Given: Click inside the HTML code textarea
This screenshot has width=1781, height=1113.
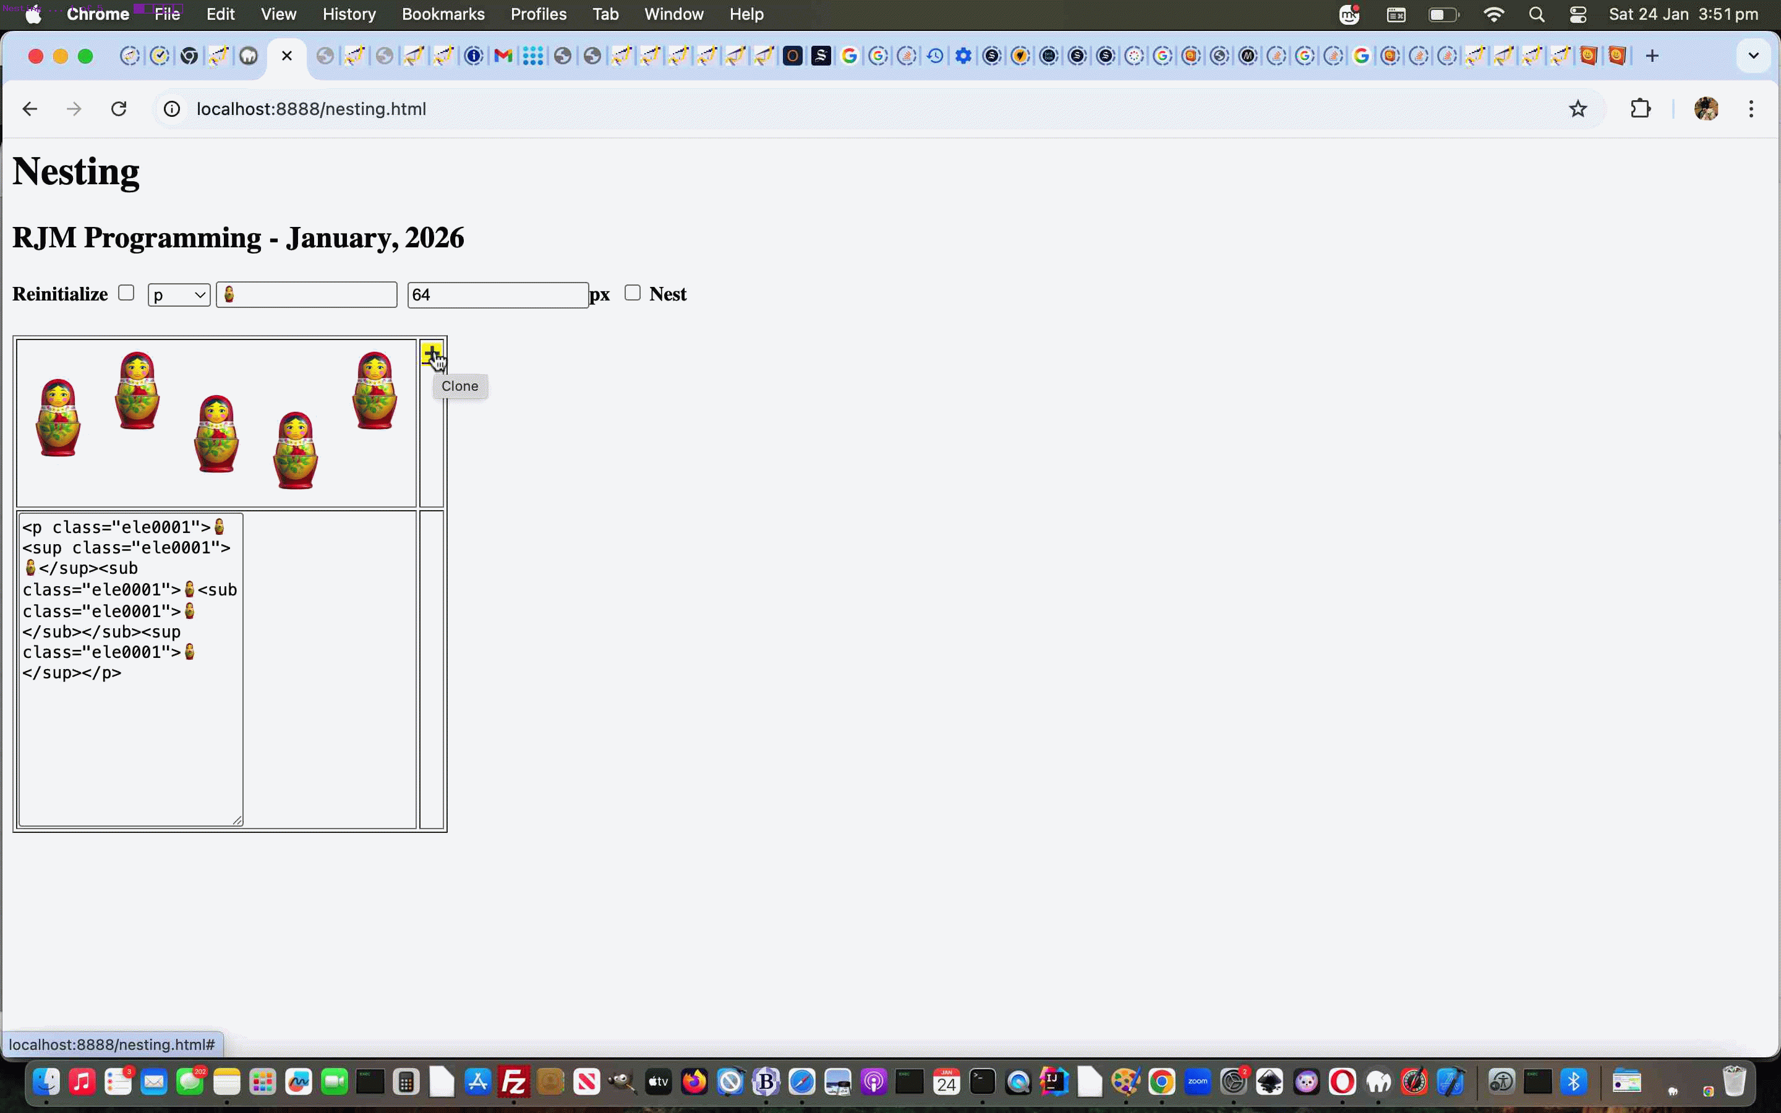Looking at the screenshot, I should (x=130, y=736).
